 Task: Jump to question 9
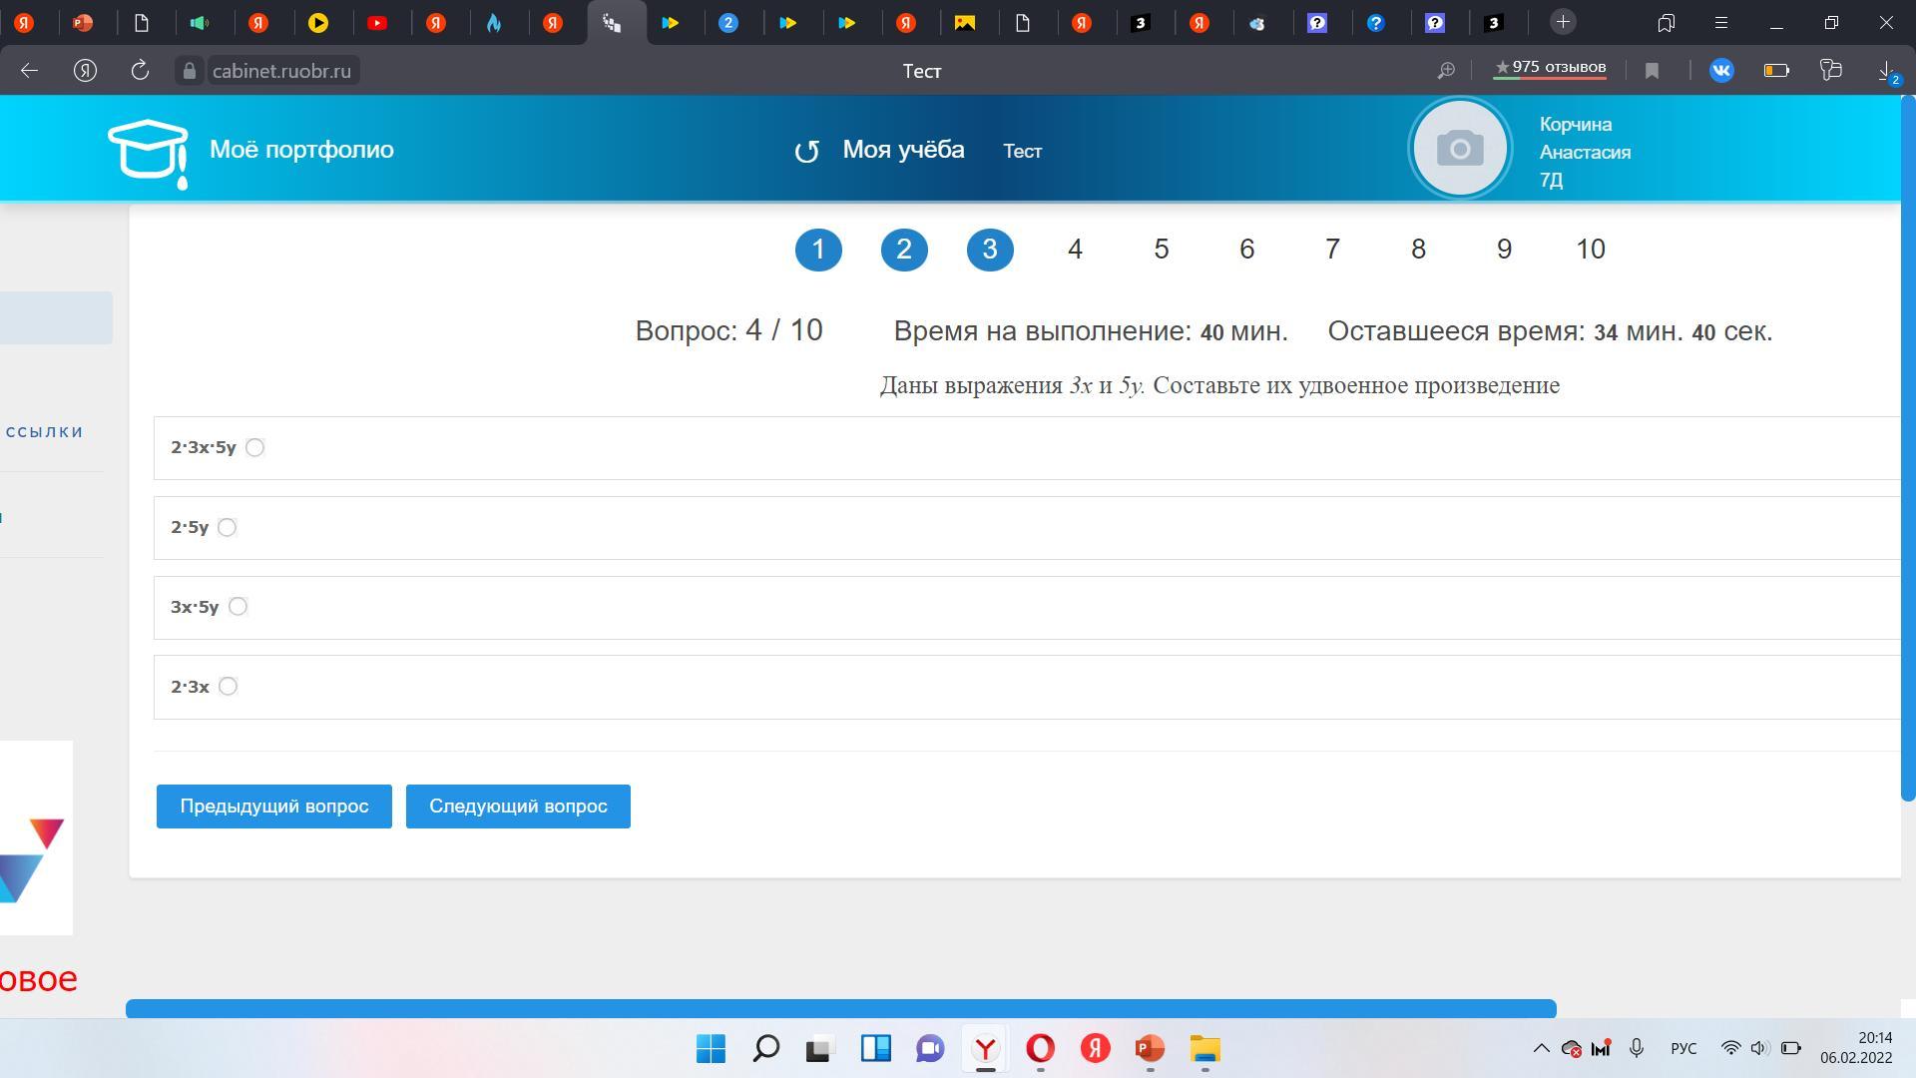pos(1504,250)
